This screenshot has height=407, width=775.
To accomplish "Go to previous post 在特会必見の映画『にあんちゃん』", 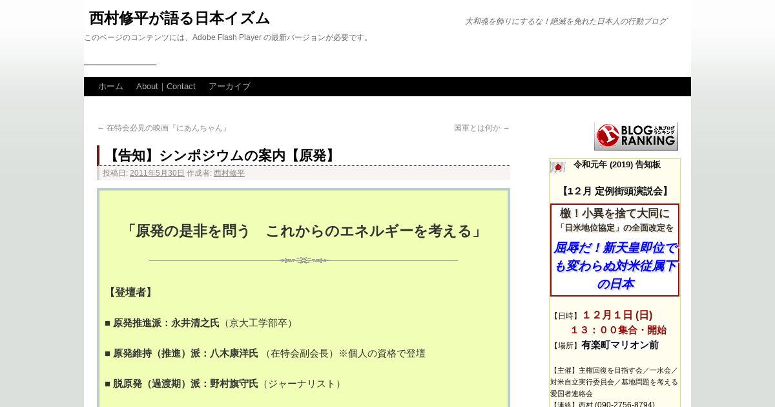I will click(163, 128).
